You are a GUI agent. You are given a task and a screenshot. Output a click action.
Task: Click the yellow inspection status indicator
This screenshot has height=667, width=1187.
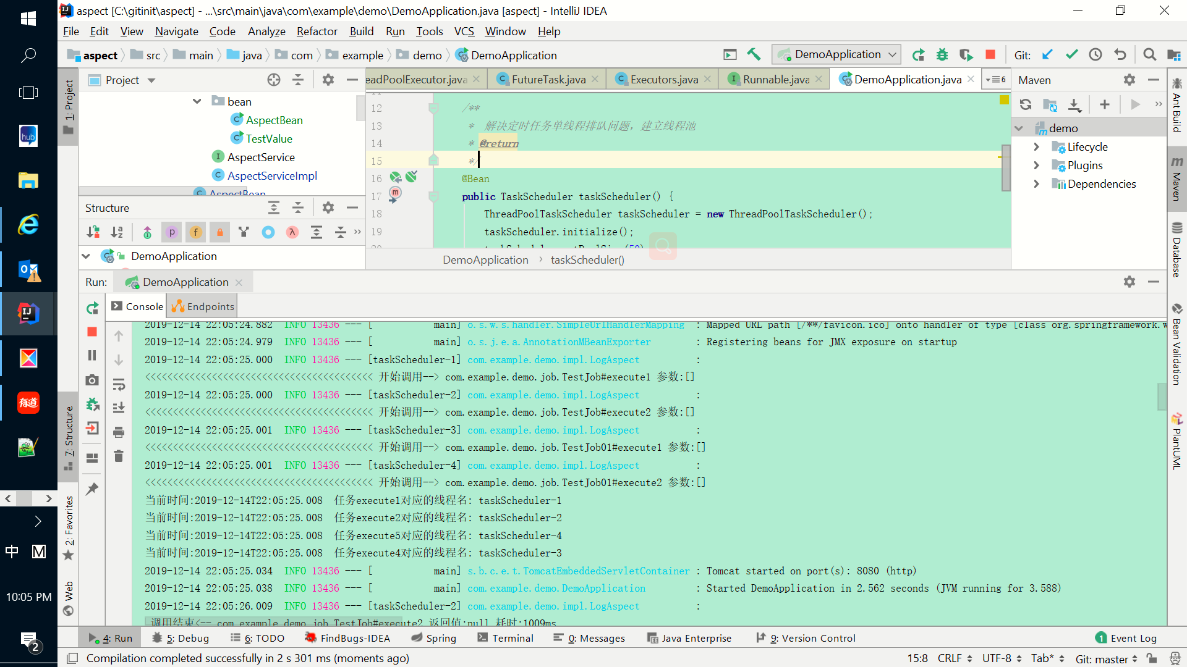pyautogui.click(x=1004, y=100)
